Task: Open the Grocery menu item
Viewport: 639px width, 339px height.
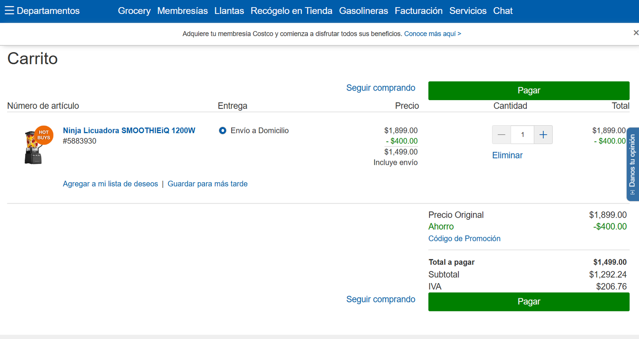Action: coord(134,11)
